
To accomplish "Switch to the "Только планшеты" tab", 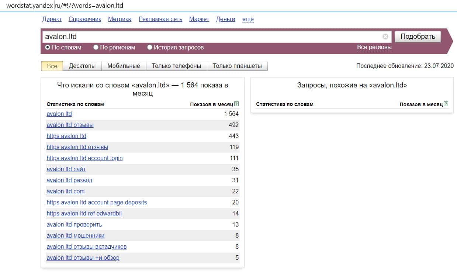I will 237,66.
